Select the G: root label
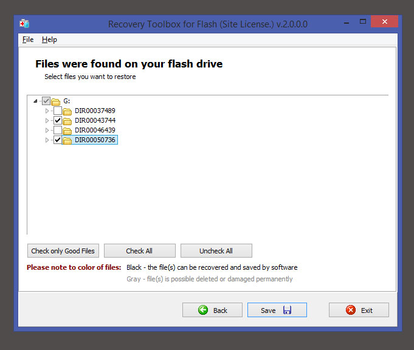 (66, 101)
